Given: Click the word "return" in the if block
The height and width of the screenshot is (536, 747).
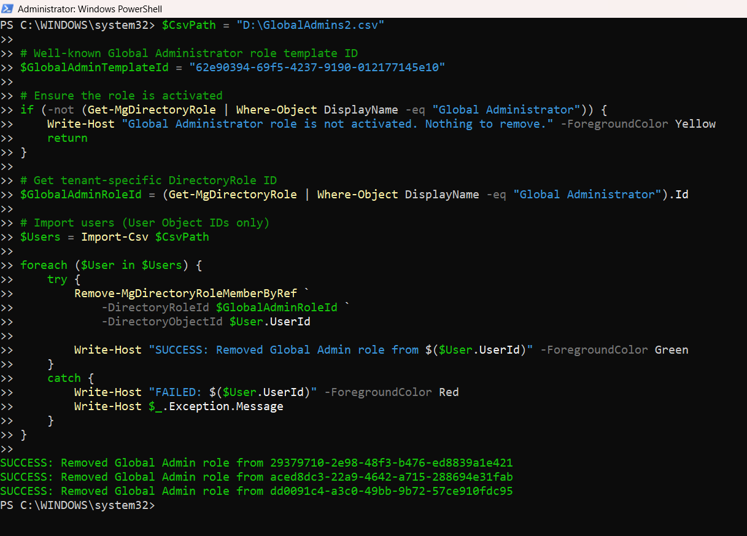Looking at the screenshot, I should (68, 138).
